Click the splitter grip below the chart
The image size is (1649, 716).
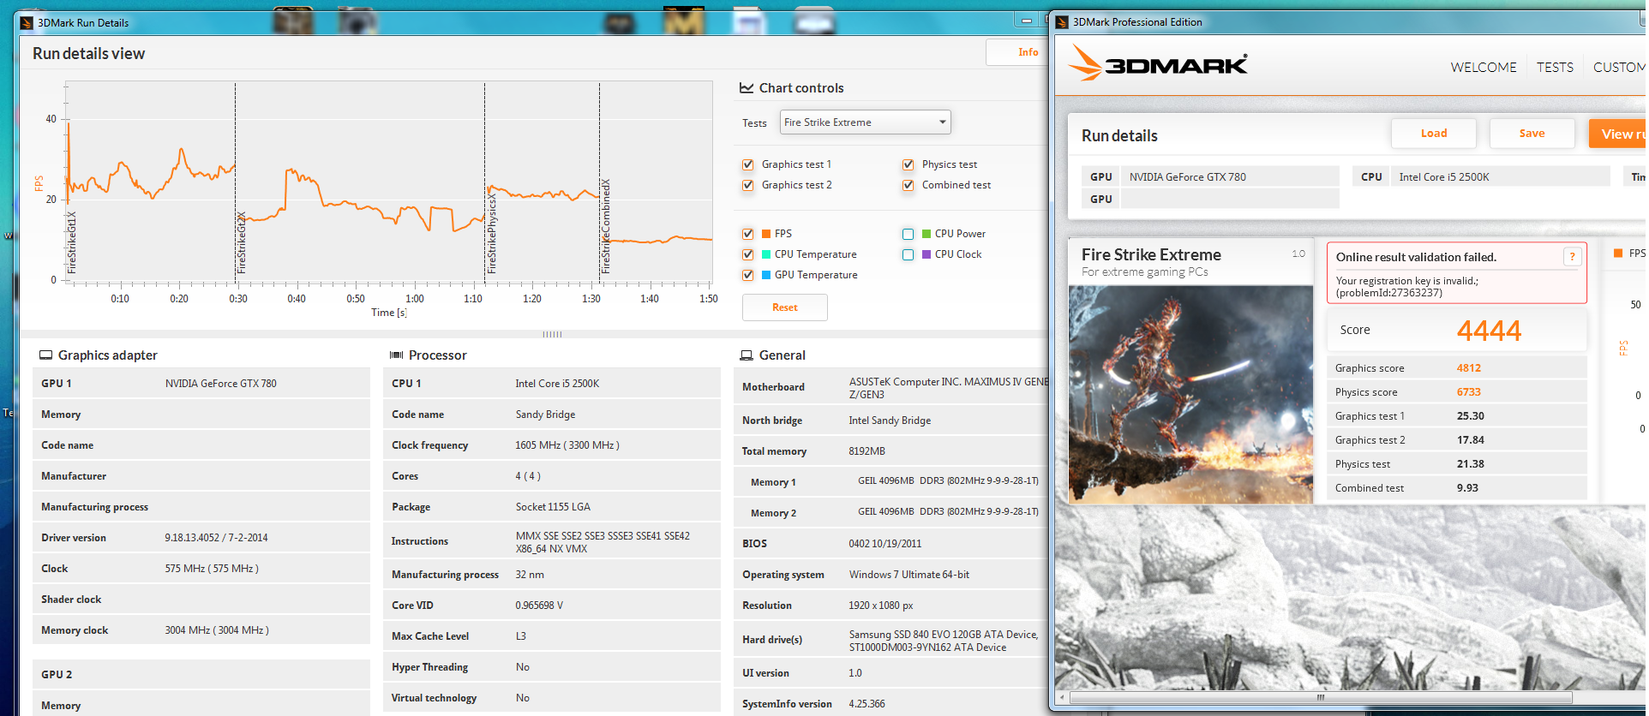pos(552,334)
